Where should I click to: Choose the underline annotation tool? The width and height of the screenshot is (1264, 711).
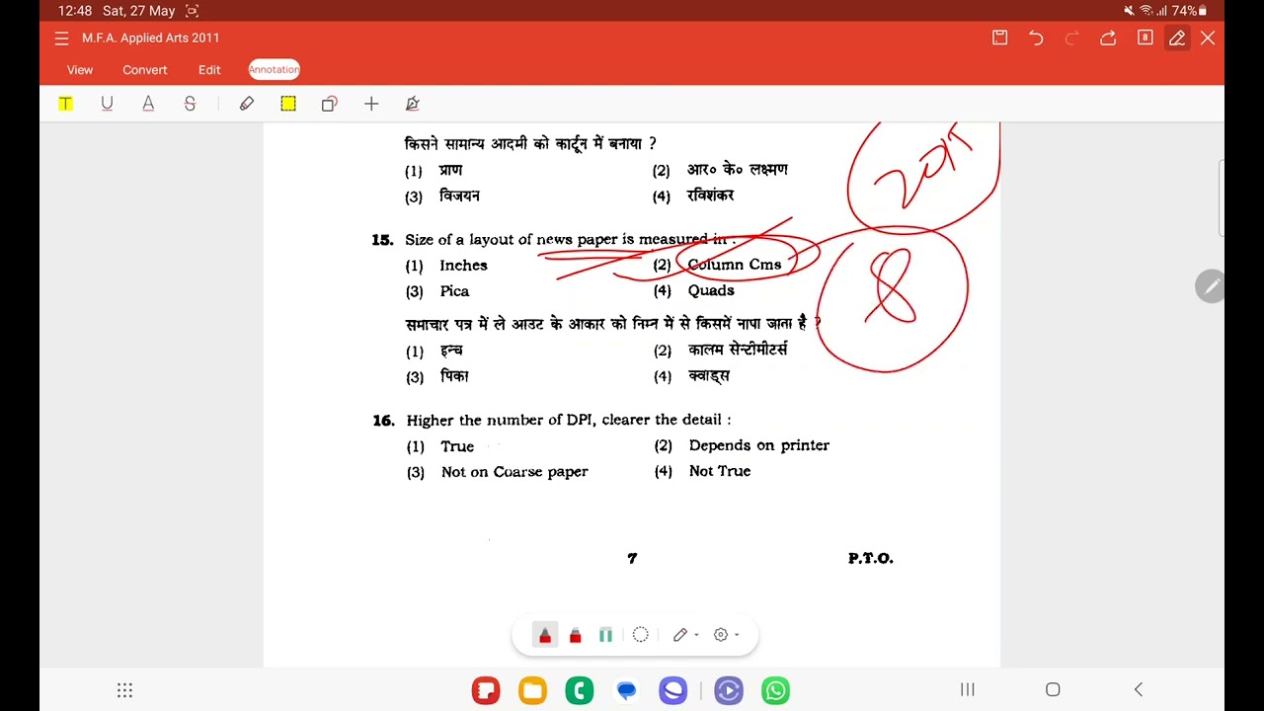[x=107, y=104]
